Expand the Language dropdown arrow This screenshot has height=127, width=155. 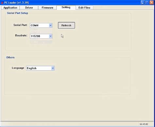[53, 68]
